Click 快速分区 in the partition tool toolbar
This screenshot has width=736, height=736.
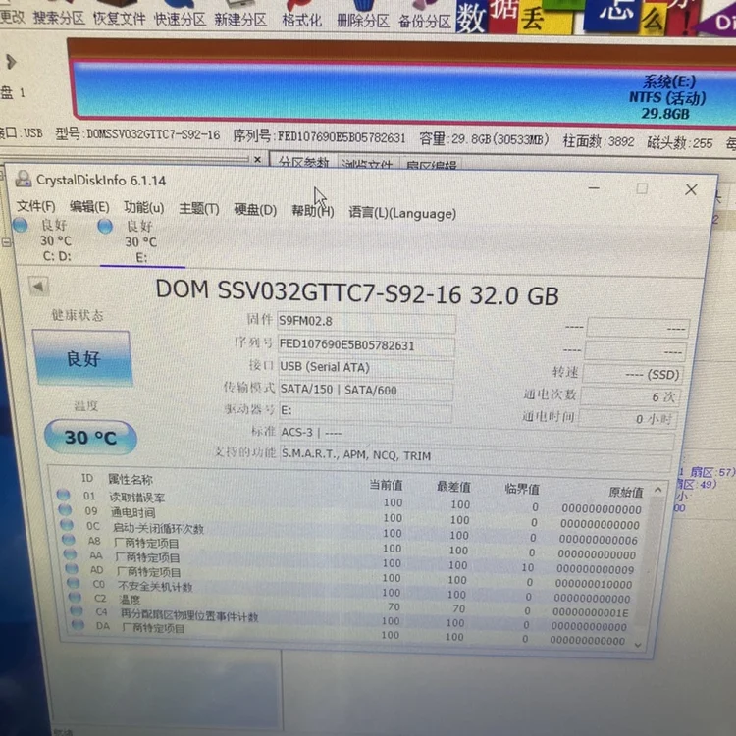point(181,18)
